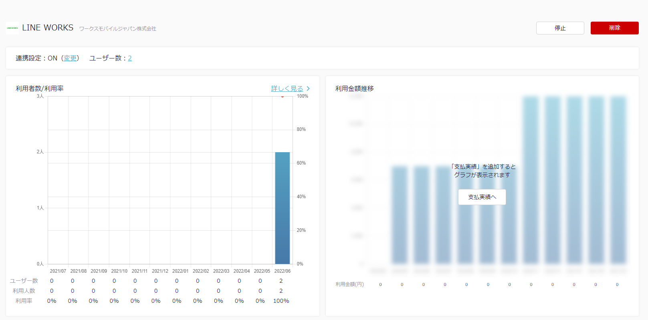Click the 2022/01 x-axis label

tap(180, 271)
